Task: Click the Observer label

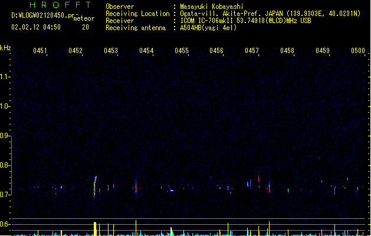Action: (120, 6)
